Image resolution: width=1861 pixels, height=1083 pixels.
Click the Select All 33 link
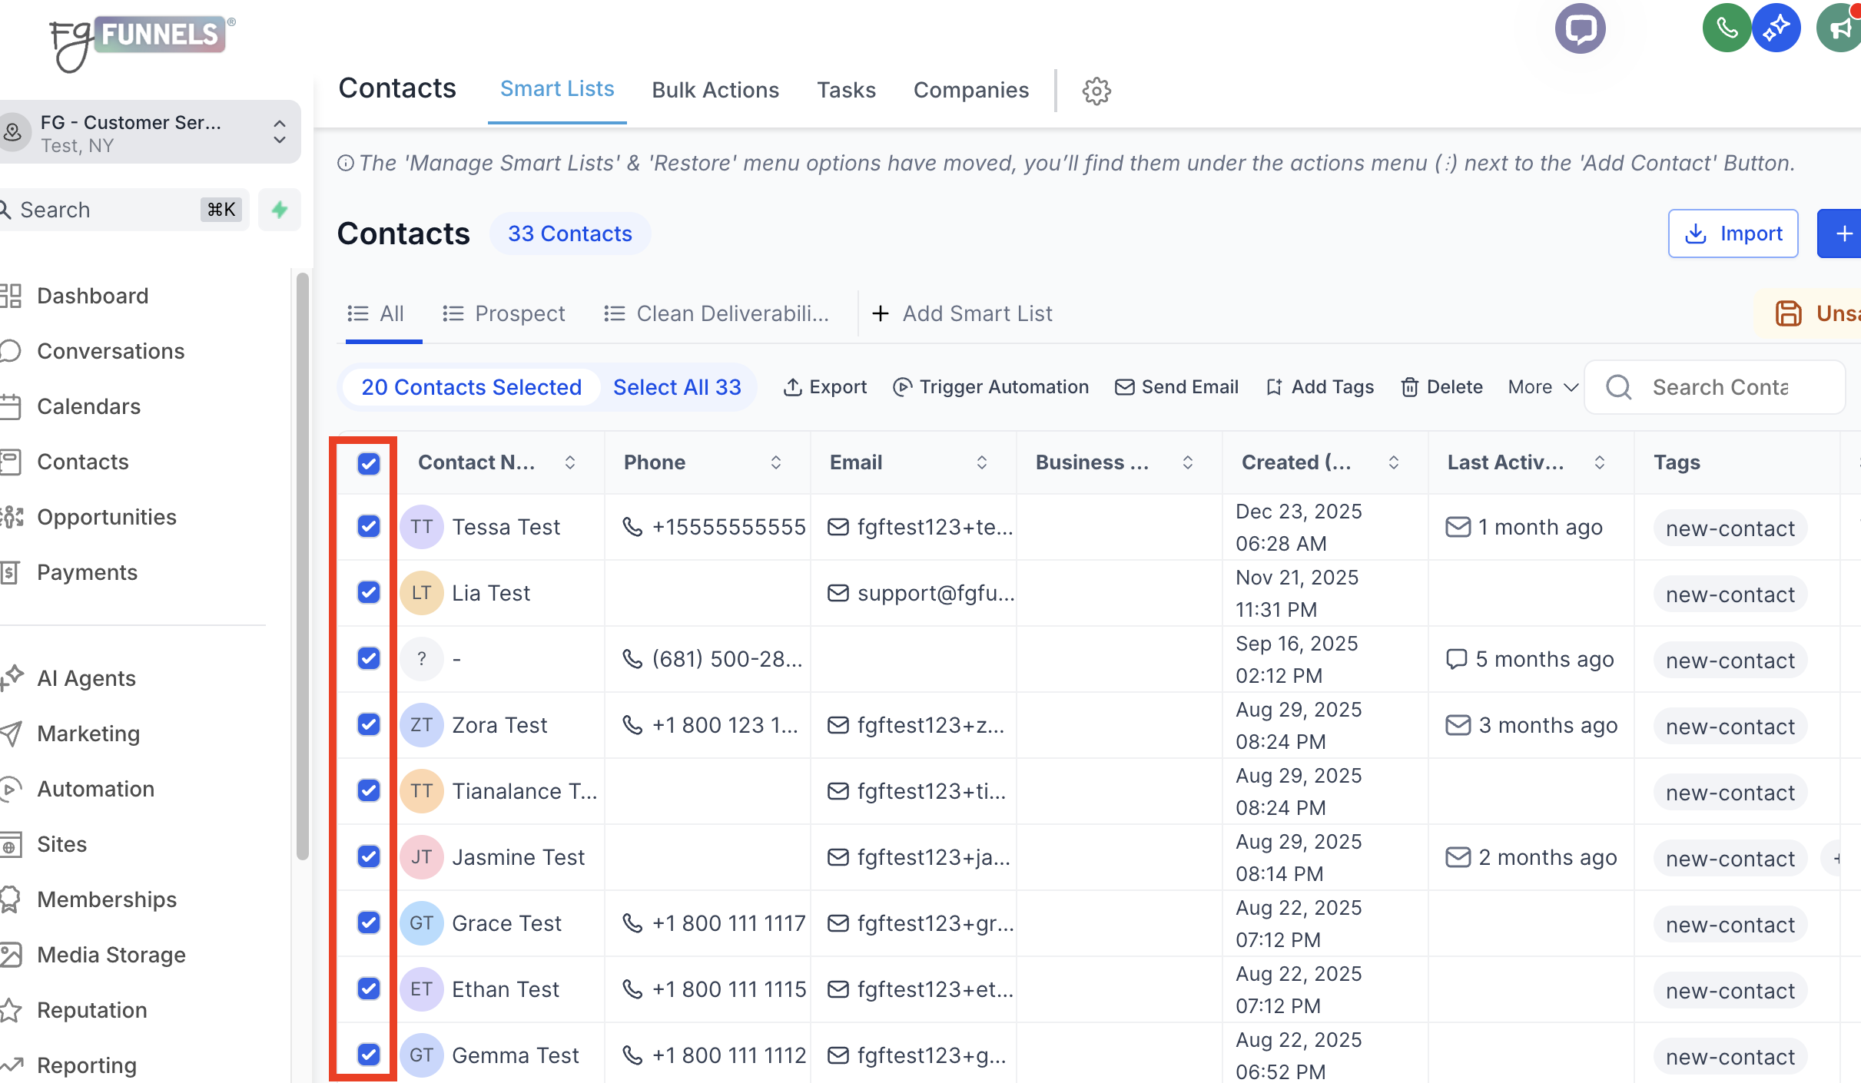677,387
